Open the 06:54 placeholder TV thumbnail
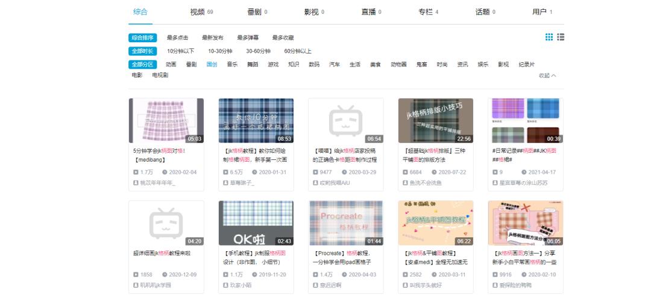 [346, 121]
